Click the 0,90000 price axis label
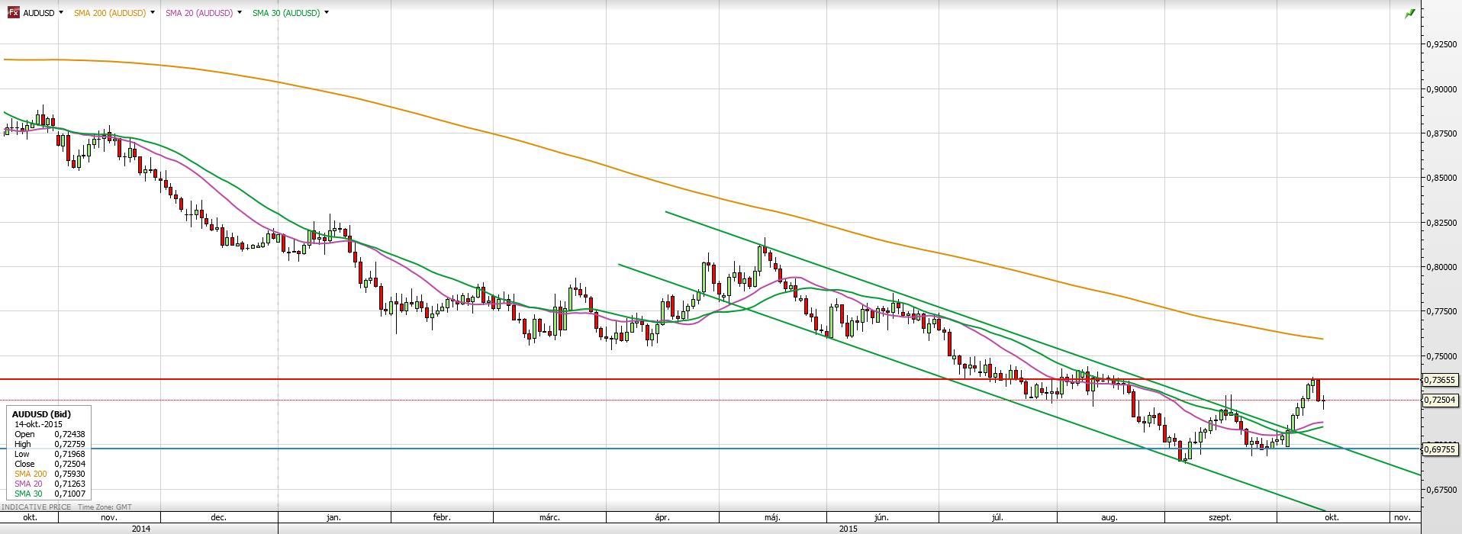 coord(1441,89)
